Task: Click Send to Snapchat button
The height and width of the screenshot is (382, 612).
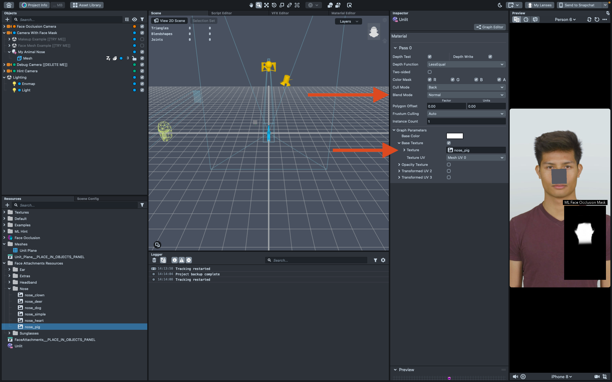Action: [579, 5]
